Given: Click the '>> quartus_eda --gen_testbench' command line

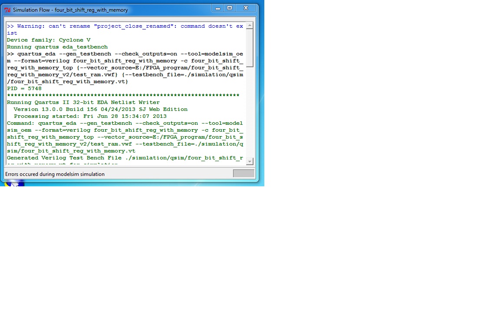Looking at the screenshot, I should (x=125, y=68).
